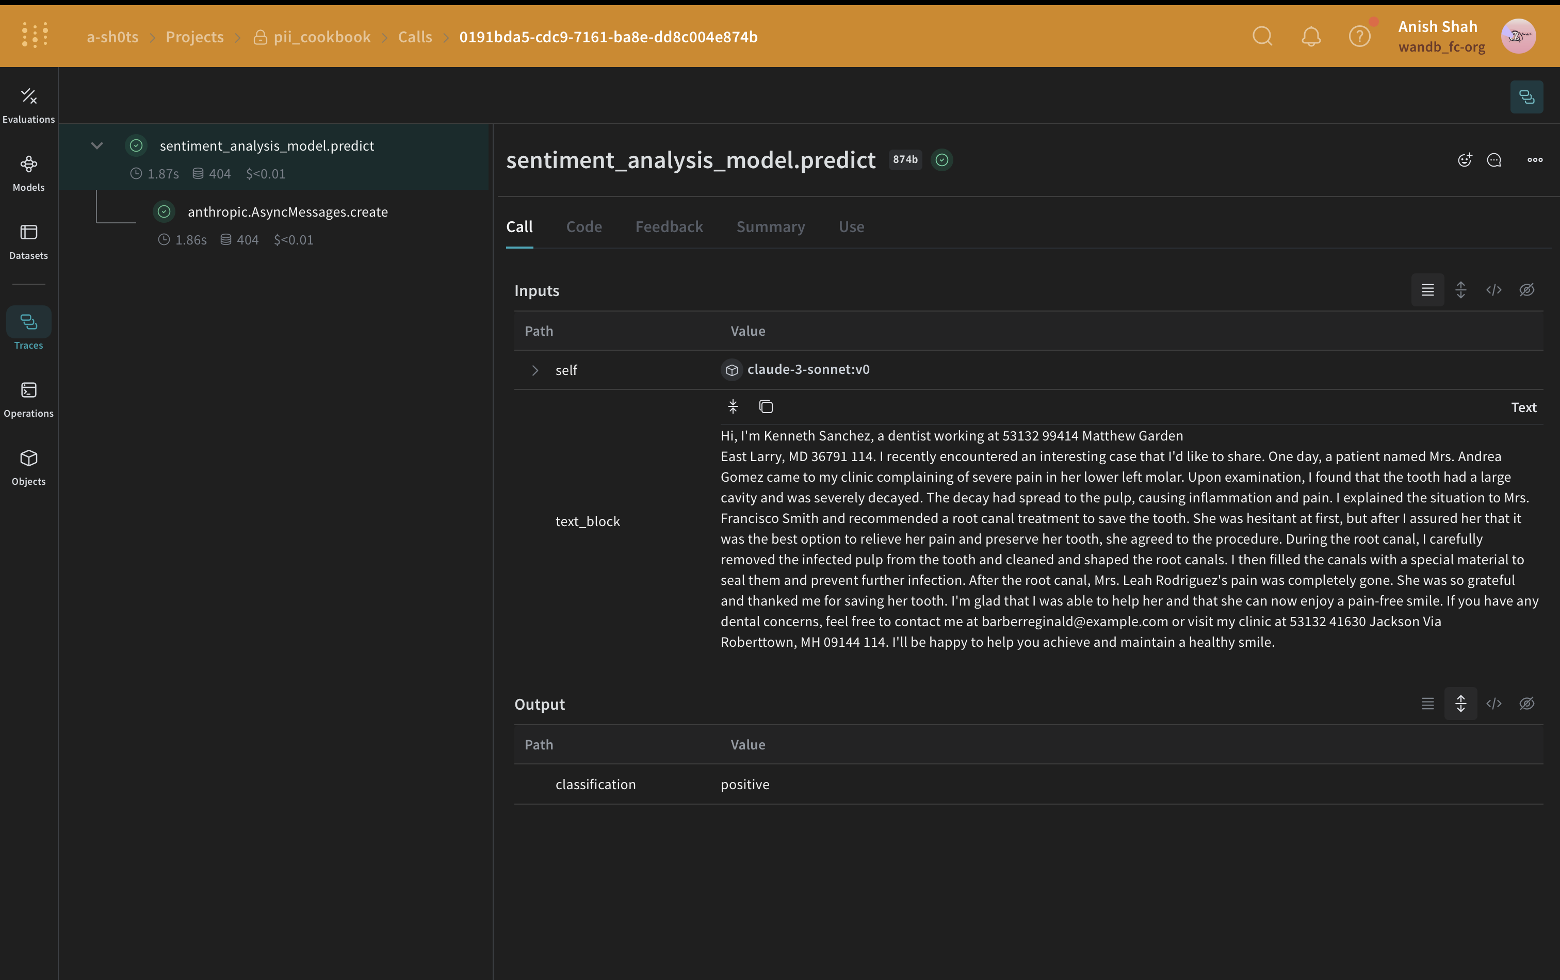This screenshot has width=1560, height=980.
Task: Collapse the sentiment_analysis_model.predict trace
Action: pos(97,145)
